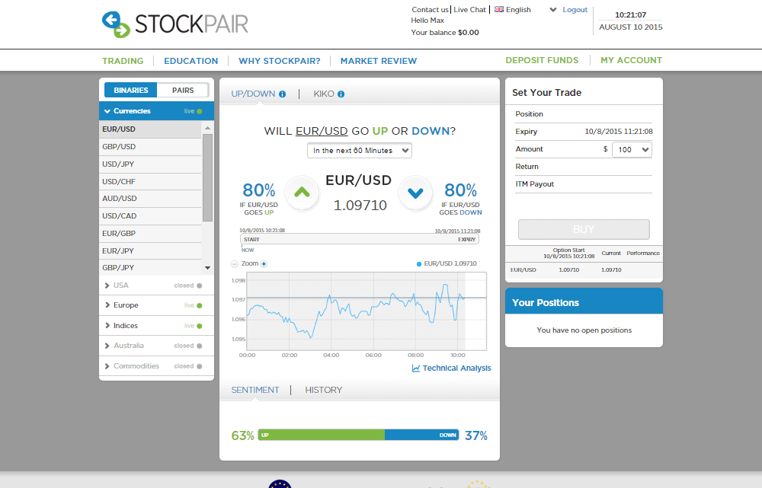Switch to BINARIES mode
The height and width of the screenshot is (488, 762).
131,91
